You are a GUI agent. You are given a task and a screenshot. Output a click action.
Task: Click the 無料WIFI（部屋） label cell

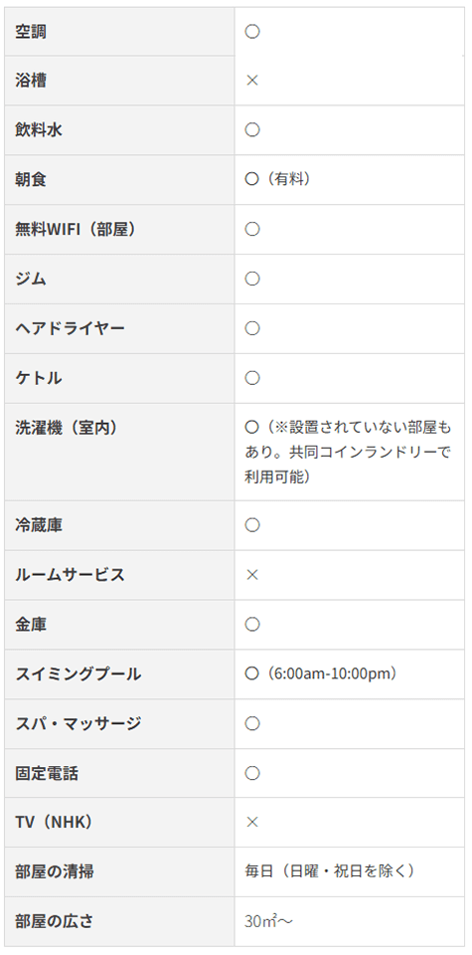120,229
